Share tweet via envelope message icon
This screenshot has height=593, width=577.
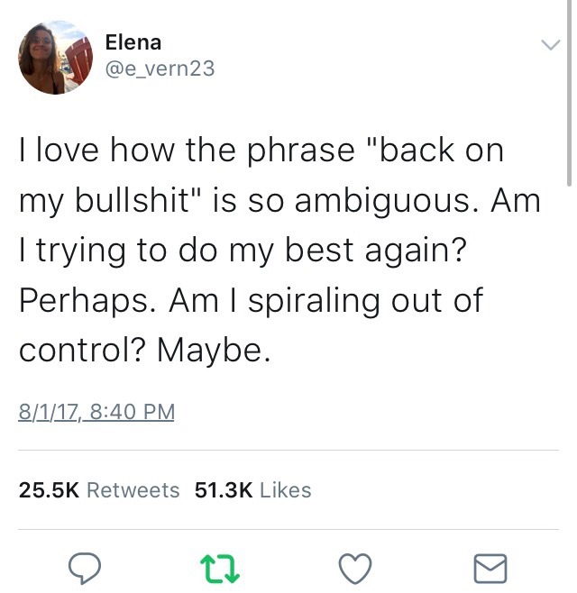(490, 568)
